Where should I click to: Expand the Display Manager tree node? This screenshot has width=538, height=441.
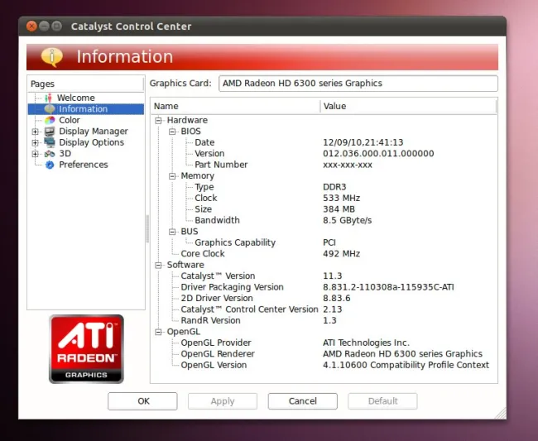tap(35, 132)
